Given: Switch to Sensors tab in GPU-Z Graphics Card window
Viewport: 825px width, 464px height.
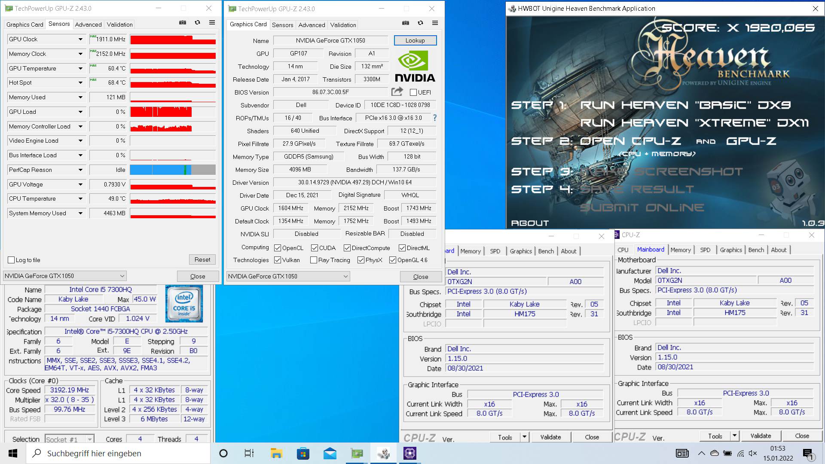Looking at the screenshot, I should pyautogui.click(x=283, y=25).
